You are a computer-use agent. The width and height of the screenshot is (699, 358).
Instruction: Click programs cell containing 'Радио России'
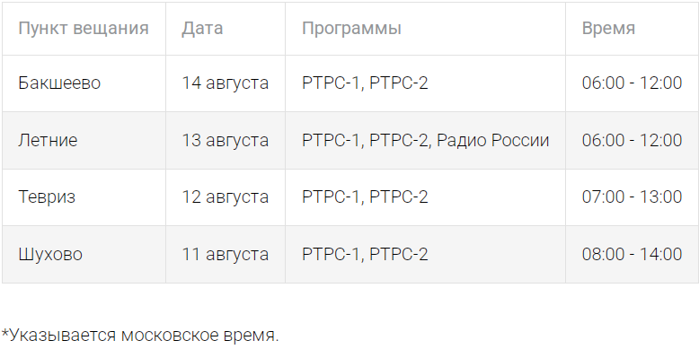(x=425, y=140)
